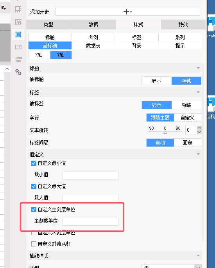215x268 pixels.
Task: Click the cursor arrow dropdown icon
Action: coord(4,8)
